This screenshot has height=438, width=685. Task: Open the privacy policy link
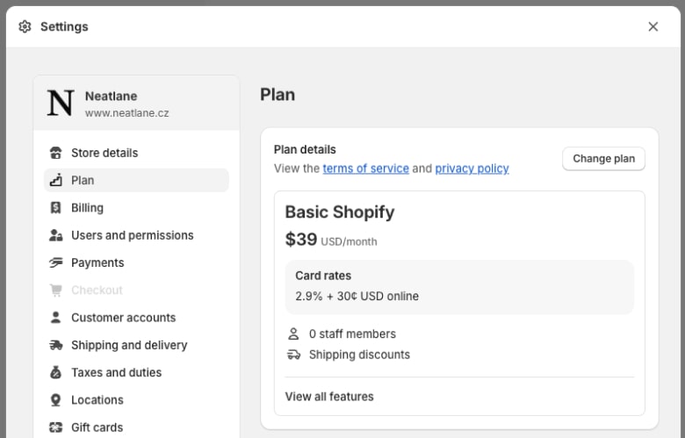tap(472, 169)
